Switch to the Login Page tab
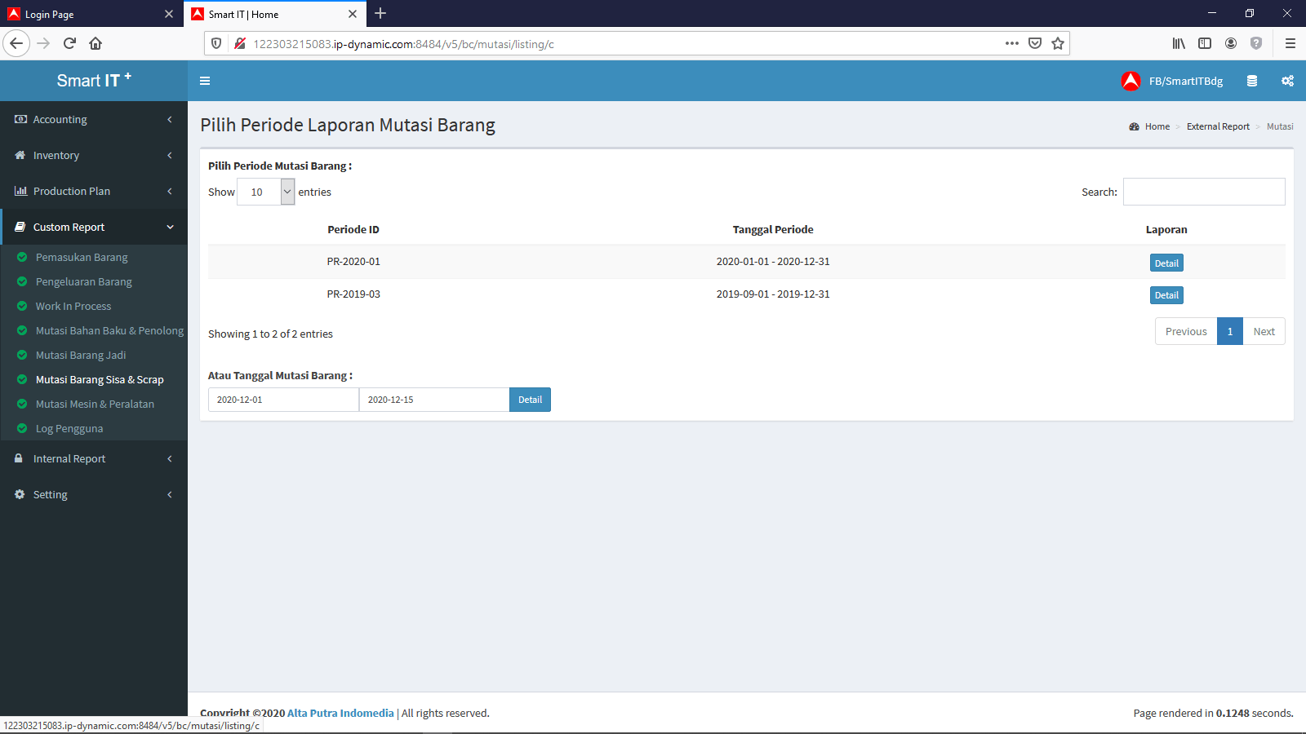 (x=86, y=14)
